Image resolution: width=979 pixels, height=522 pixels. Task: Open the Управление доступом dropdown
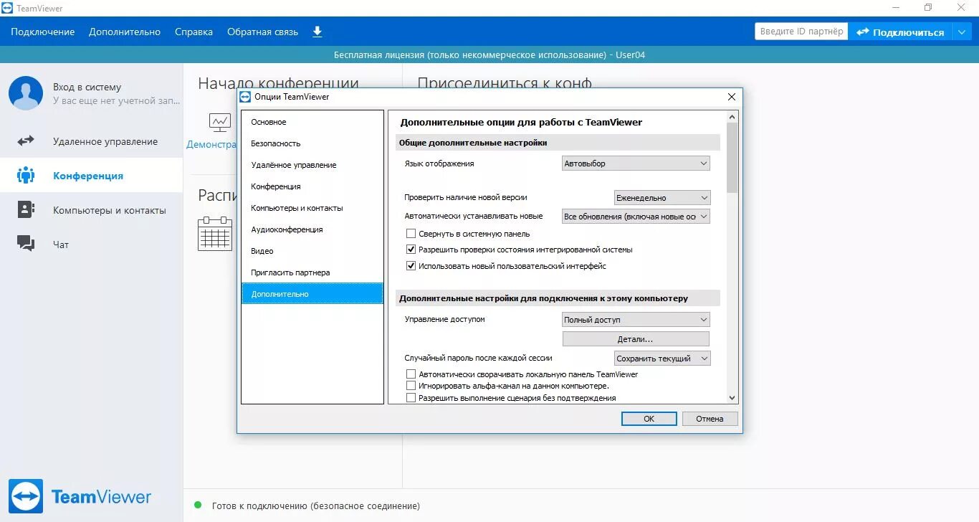pos(636,320)
